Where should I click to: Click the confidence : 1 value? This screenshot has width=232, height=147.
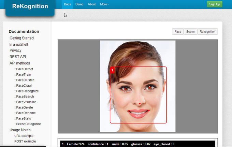98,144
